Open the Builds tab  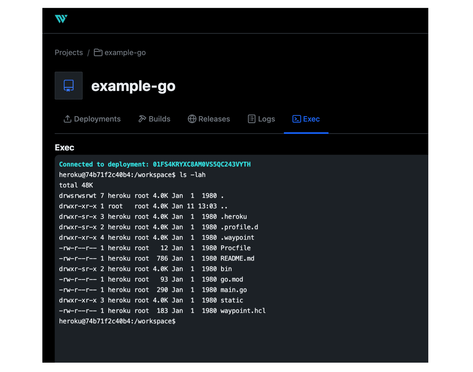point(159,119)
